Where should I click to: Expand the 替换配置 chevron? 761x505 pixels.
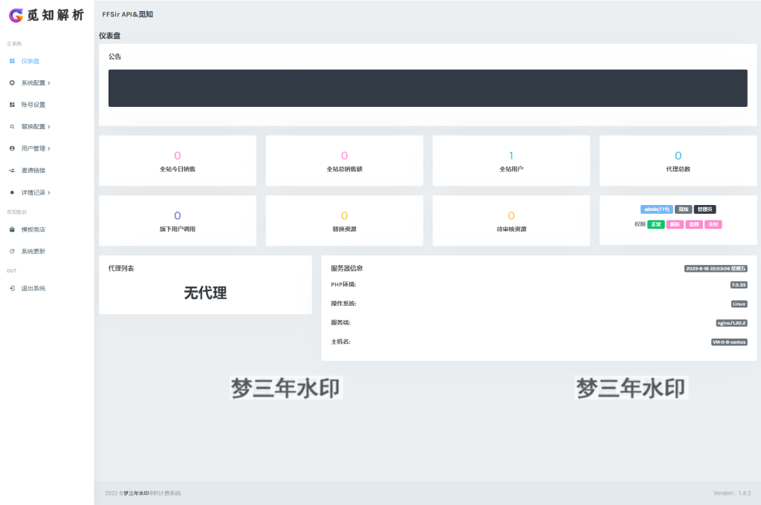[49, 126]
